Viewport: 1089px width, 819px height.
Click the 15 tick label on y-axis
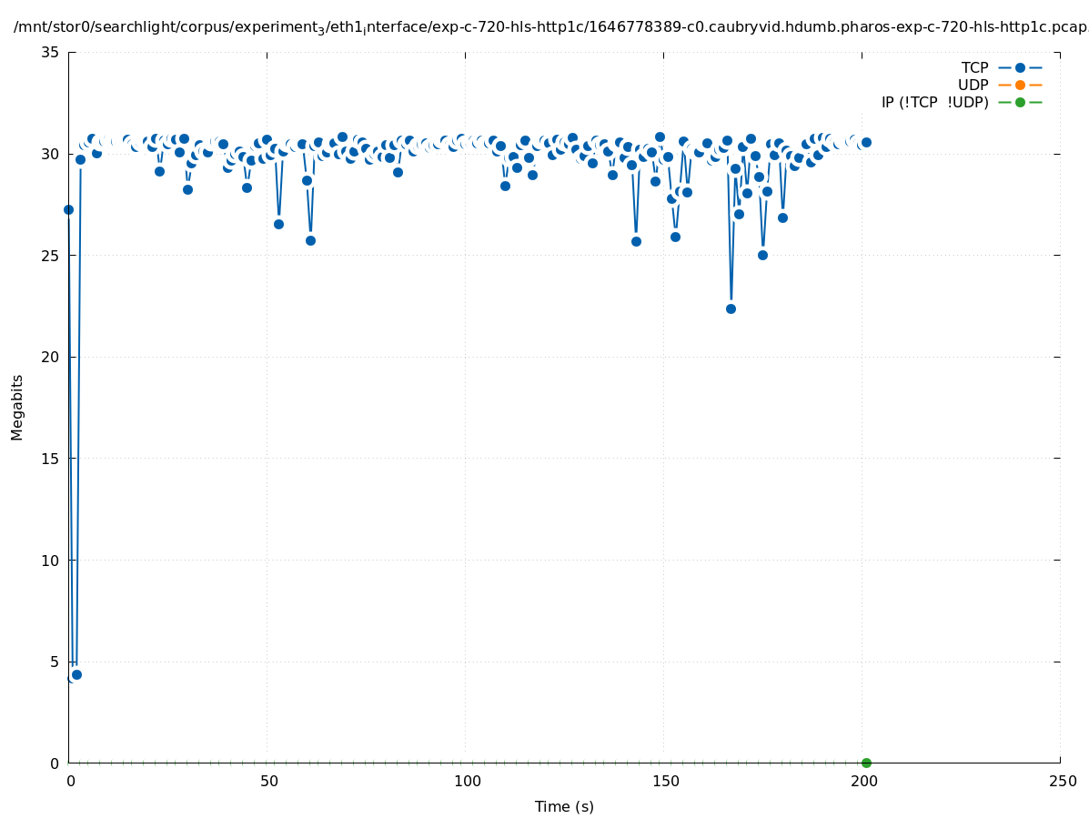[50, 459]
